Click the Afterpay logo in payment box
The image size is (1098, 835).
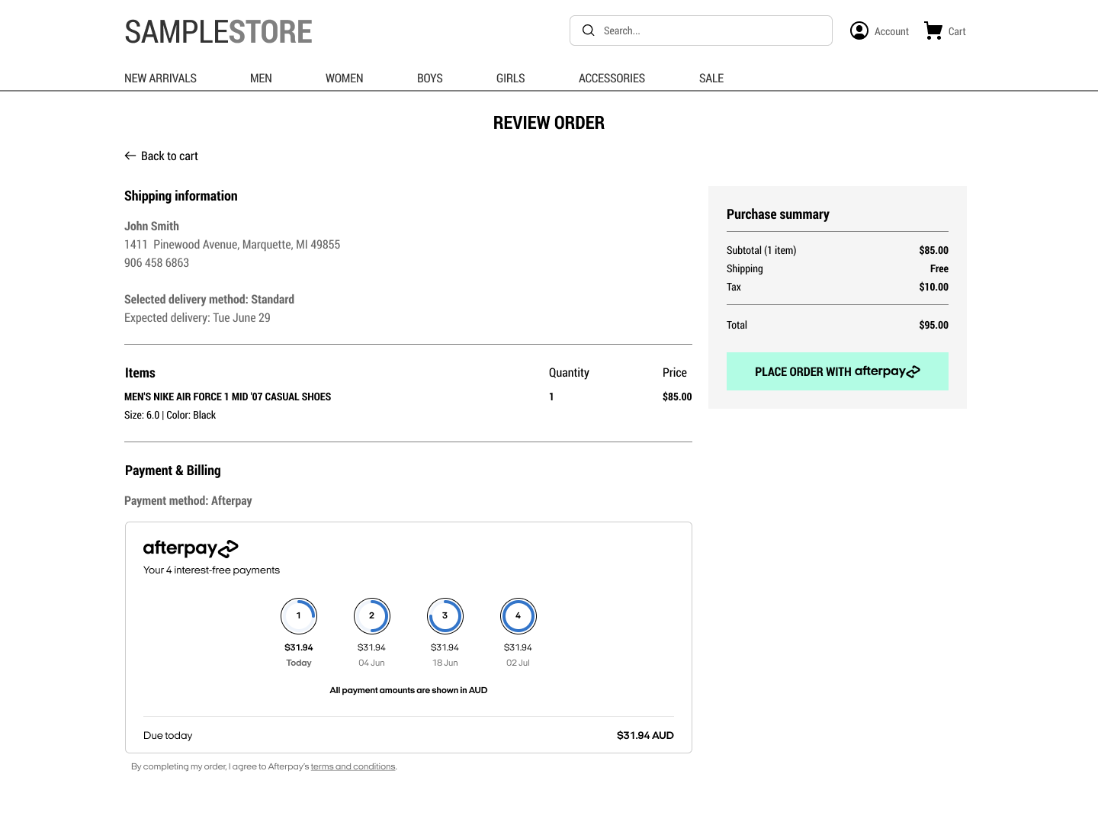click(191, 548)
